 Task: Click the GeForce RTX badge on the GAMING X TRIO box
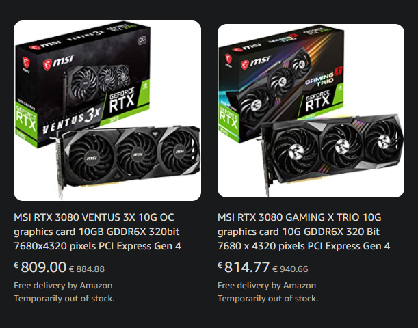coord(317,101)
